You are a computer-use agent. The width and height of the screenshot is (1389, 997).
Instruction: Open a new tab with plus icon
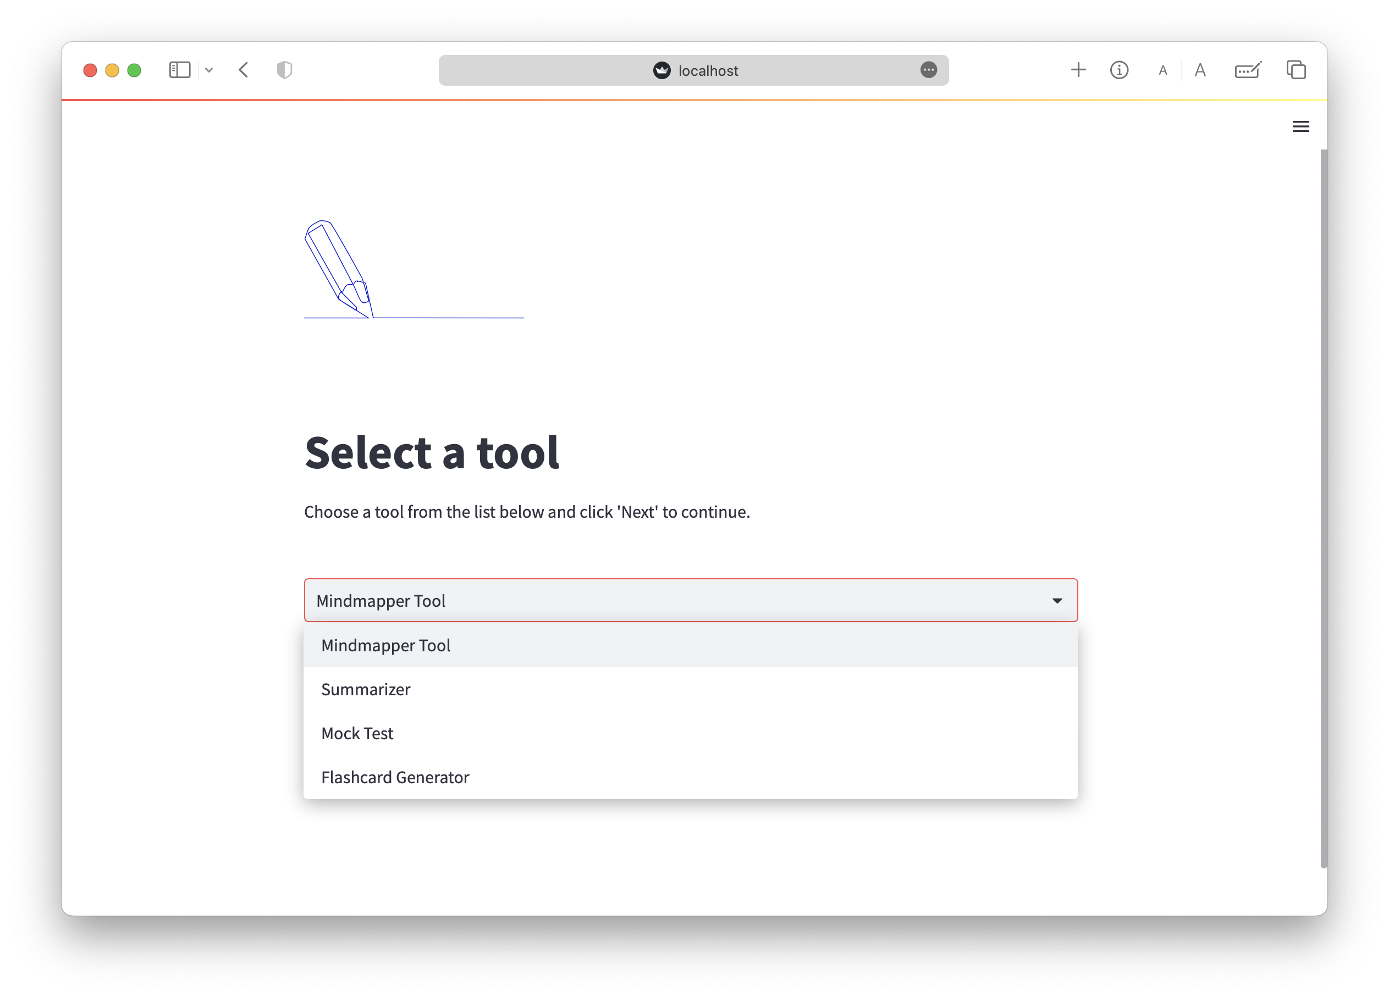pyautogui.click(x=1078, y=70)
